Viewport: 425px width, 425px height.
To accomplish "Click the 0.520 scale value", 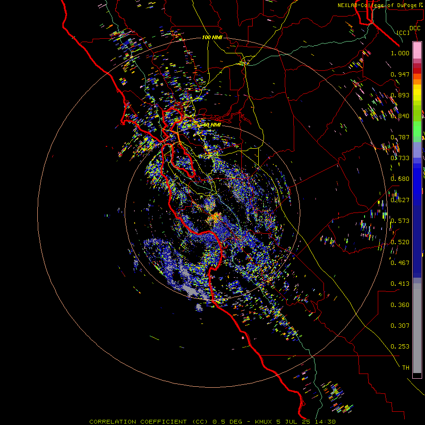I will tap(400, 242).
